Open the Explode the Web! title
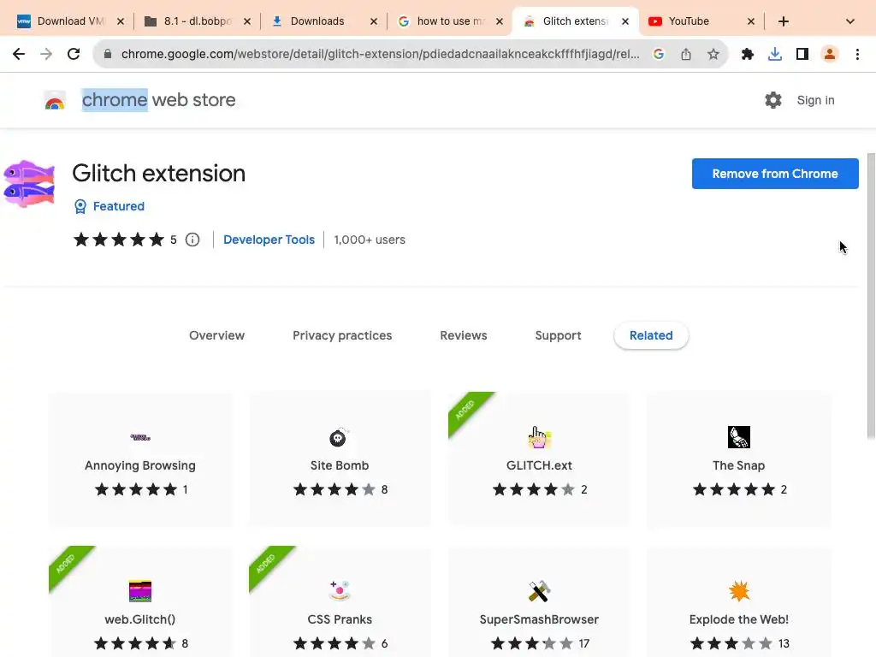The width and height of the screenshot is (876, 657). pyautogui.click(x=738, y=619)
